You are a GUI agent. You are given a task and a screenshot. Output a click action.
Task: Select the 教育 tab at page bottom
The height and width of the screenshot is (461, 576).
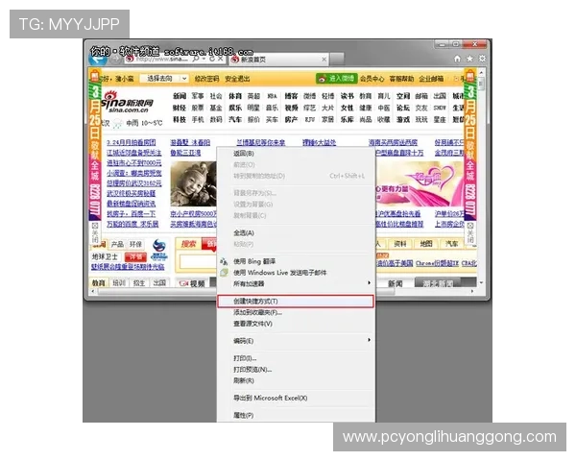coord(99,282)
